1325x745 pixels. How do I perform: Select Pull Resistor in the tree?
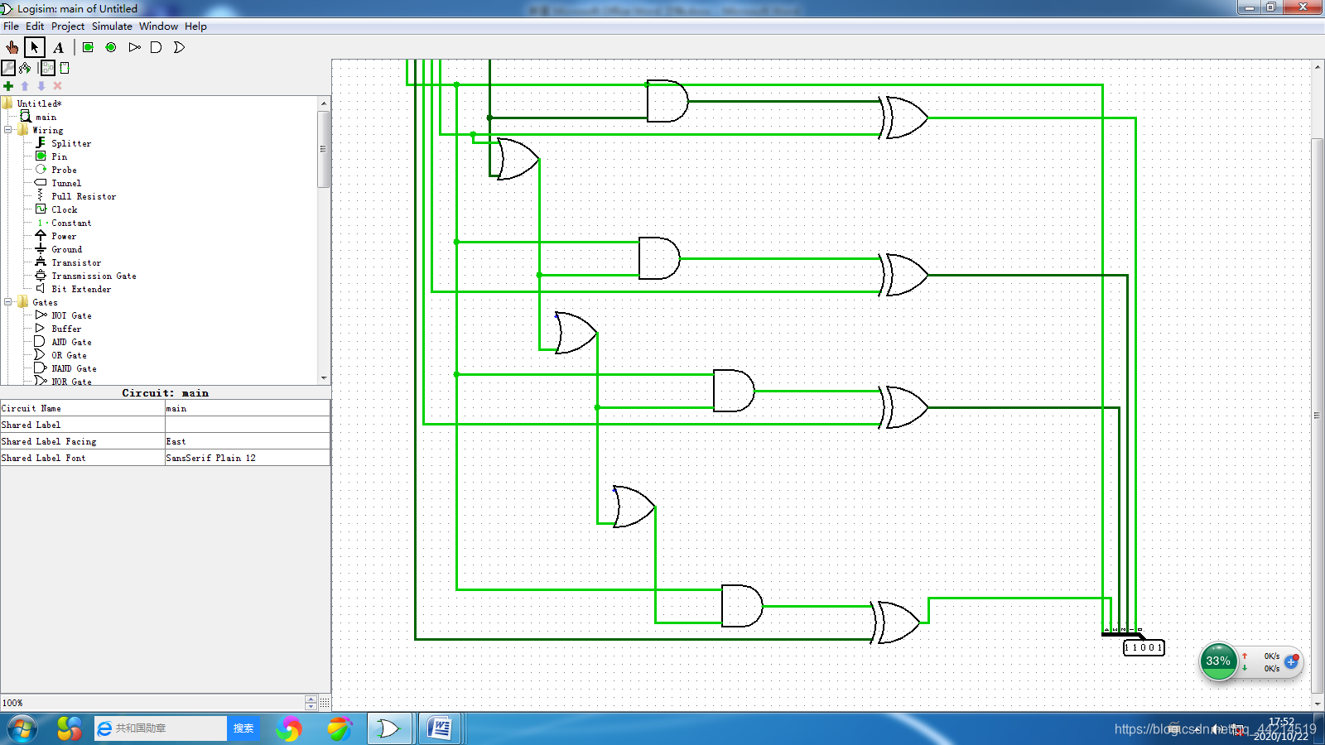(x=84, y=196)
